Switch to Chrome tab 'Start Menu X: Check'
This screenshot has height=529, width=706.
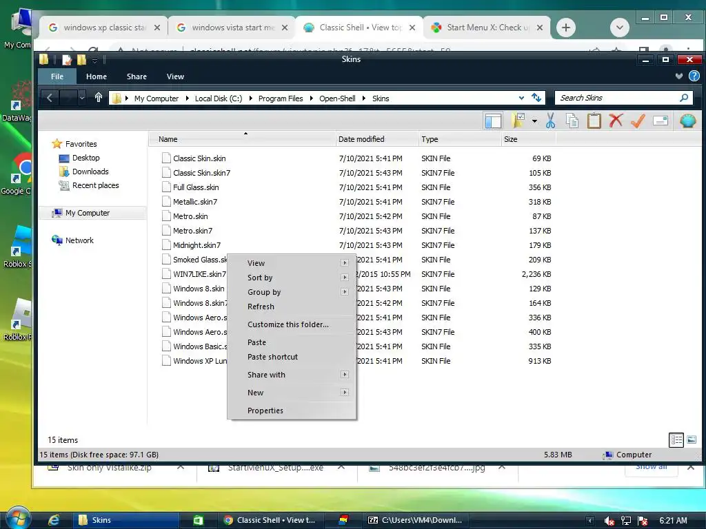coord(486,28)
